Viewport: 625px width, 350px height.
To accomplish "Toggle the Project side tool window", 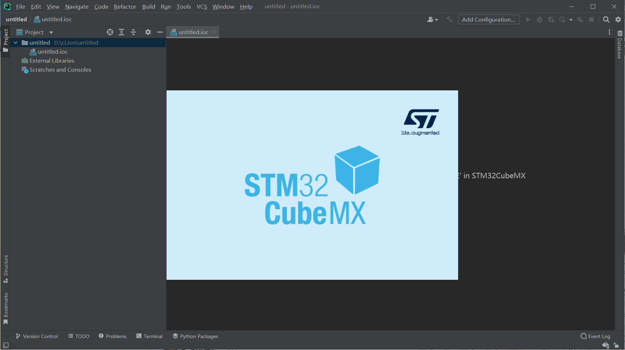I will coord(5,40).
